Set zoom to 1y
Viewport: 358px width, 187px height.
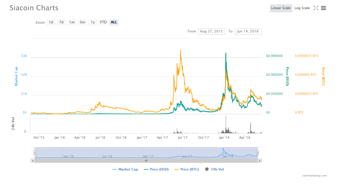93,22
